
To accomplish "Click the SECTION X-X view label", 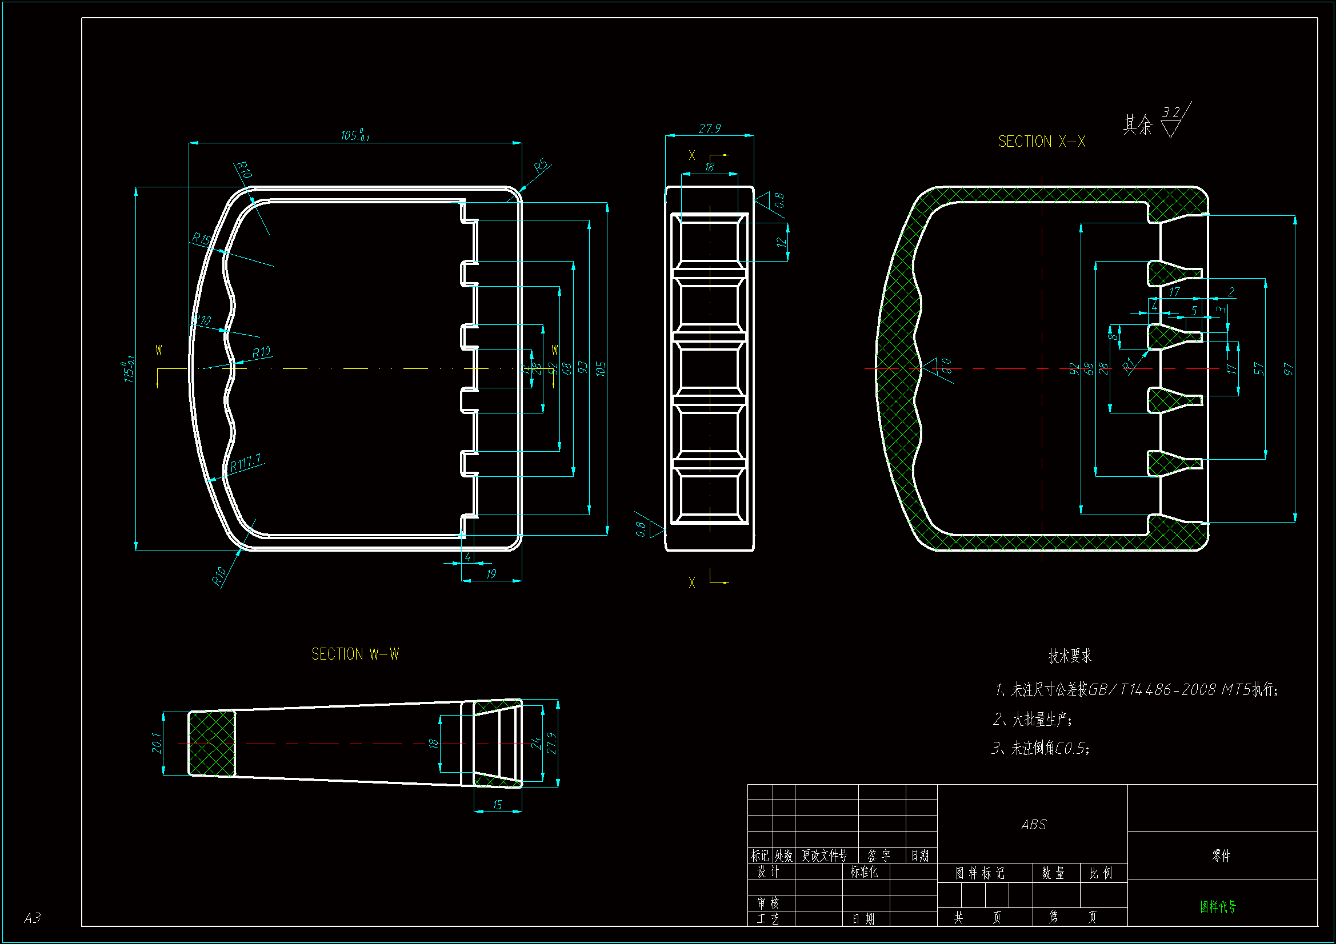I will tap(1041, 142).
